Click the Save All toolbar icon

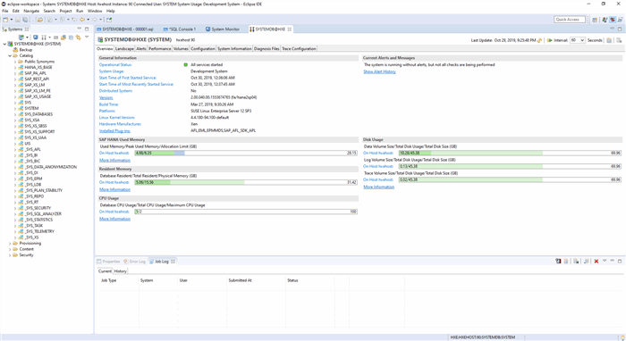point(25,20)
